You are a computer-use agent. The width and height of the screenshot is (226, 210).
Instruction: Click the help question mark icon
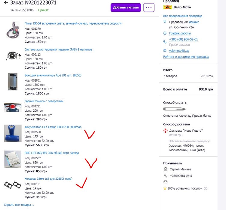206,188
